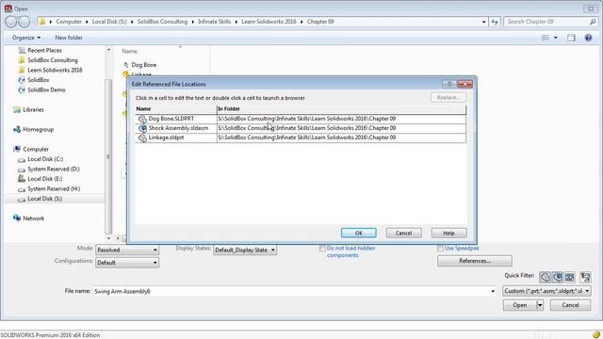This screenshot has width=603, height=339.
Task: Cancel the Open dialog
Action: point(570,305)
